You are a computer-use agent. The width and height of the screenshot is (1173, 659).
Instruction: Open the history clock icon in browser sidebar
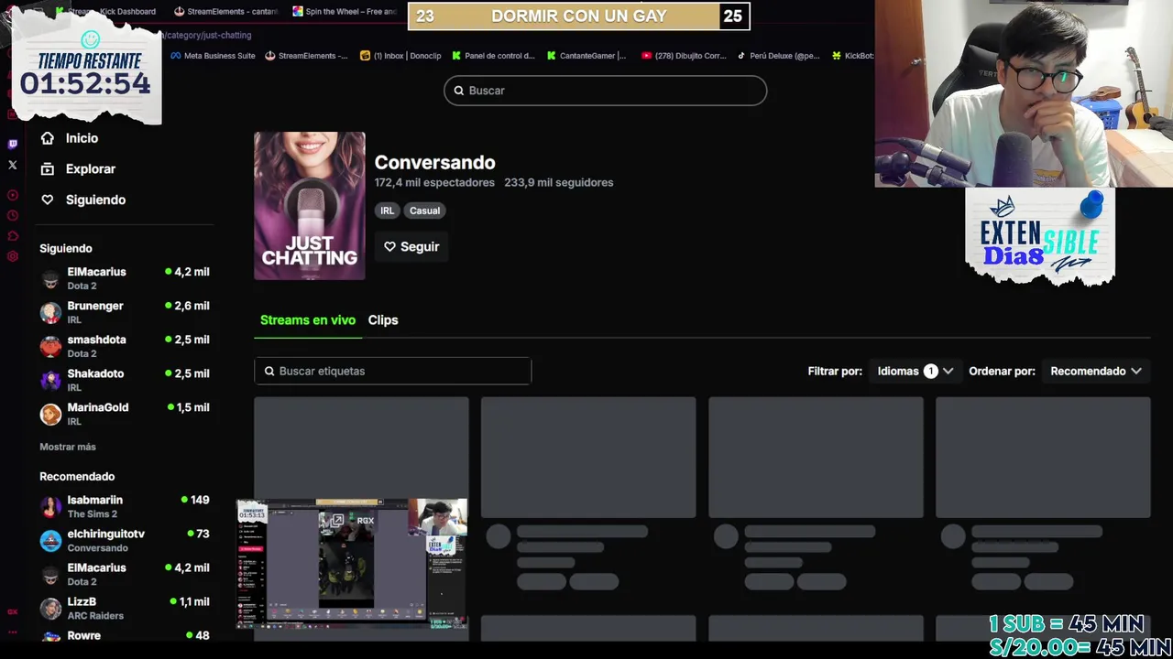coord(13,215)
